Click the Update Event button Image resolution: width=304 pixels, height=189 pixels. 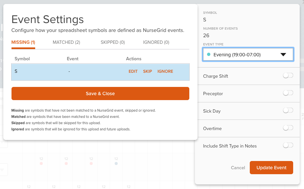click(x=271, y=168)
